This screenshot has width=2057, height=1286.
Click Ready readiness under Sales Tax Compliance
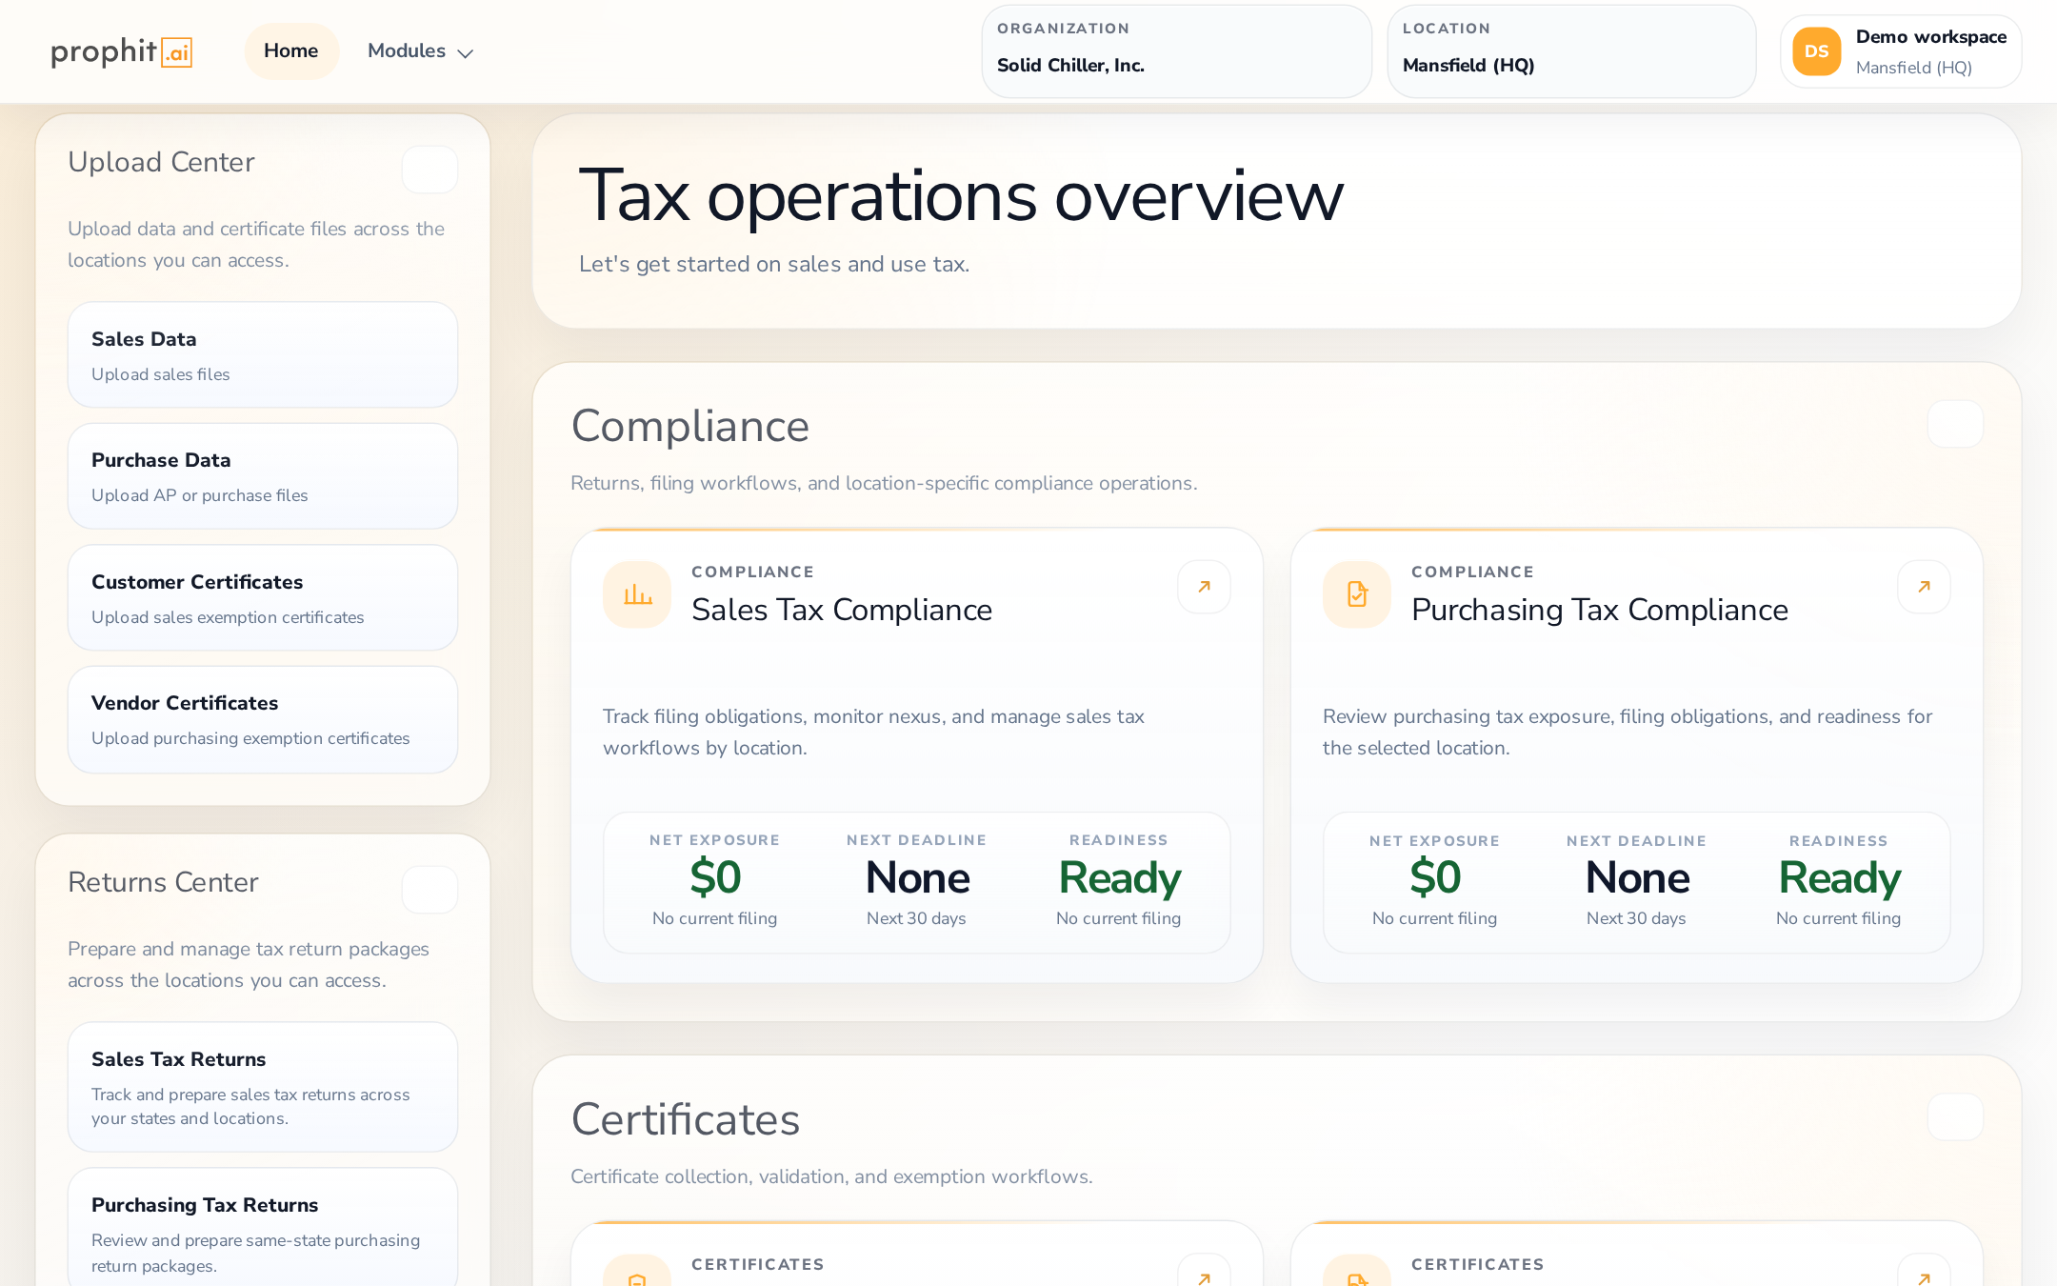point(1119,879)
